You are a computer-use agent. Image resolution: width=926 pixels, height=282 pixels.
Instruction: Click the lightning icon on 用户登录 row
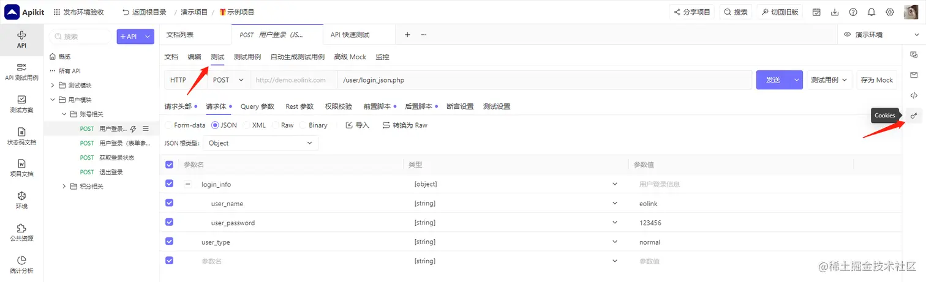133,128
